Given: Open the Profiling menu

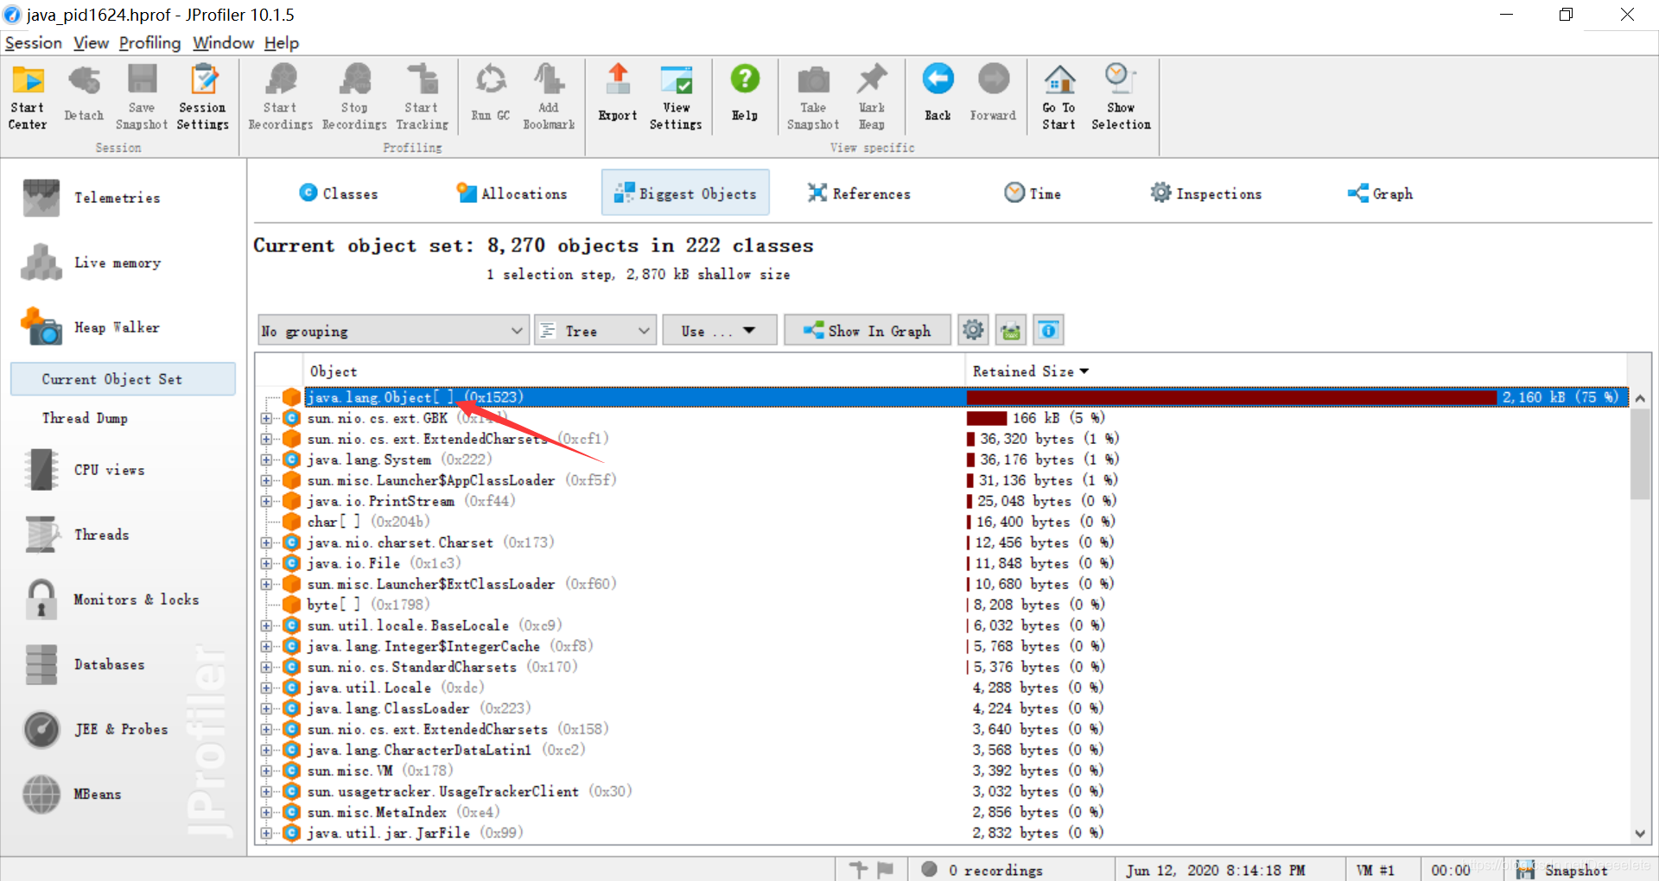Looking at the screenshot, I should click(149, 42).
